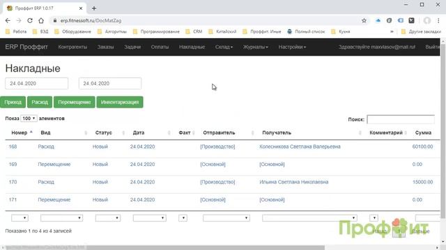Sort table by Номер column
The height and width of the screenshot is (250, 446).
[20, 133]
